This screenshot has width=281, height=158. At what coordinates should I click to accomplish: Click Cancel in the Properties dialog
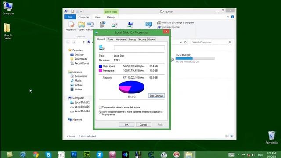coord(143,125)
